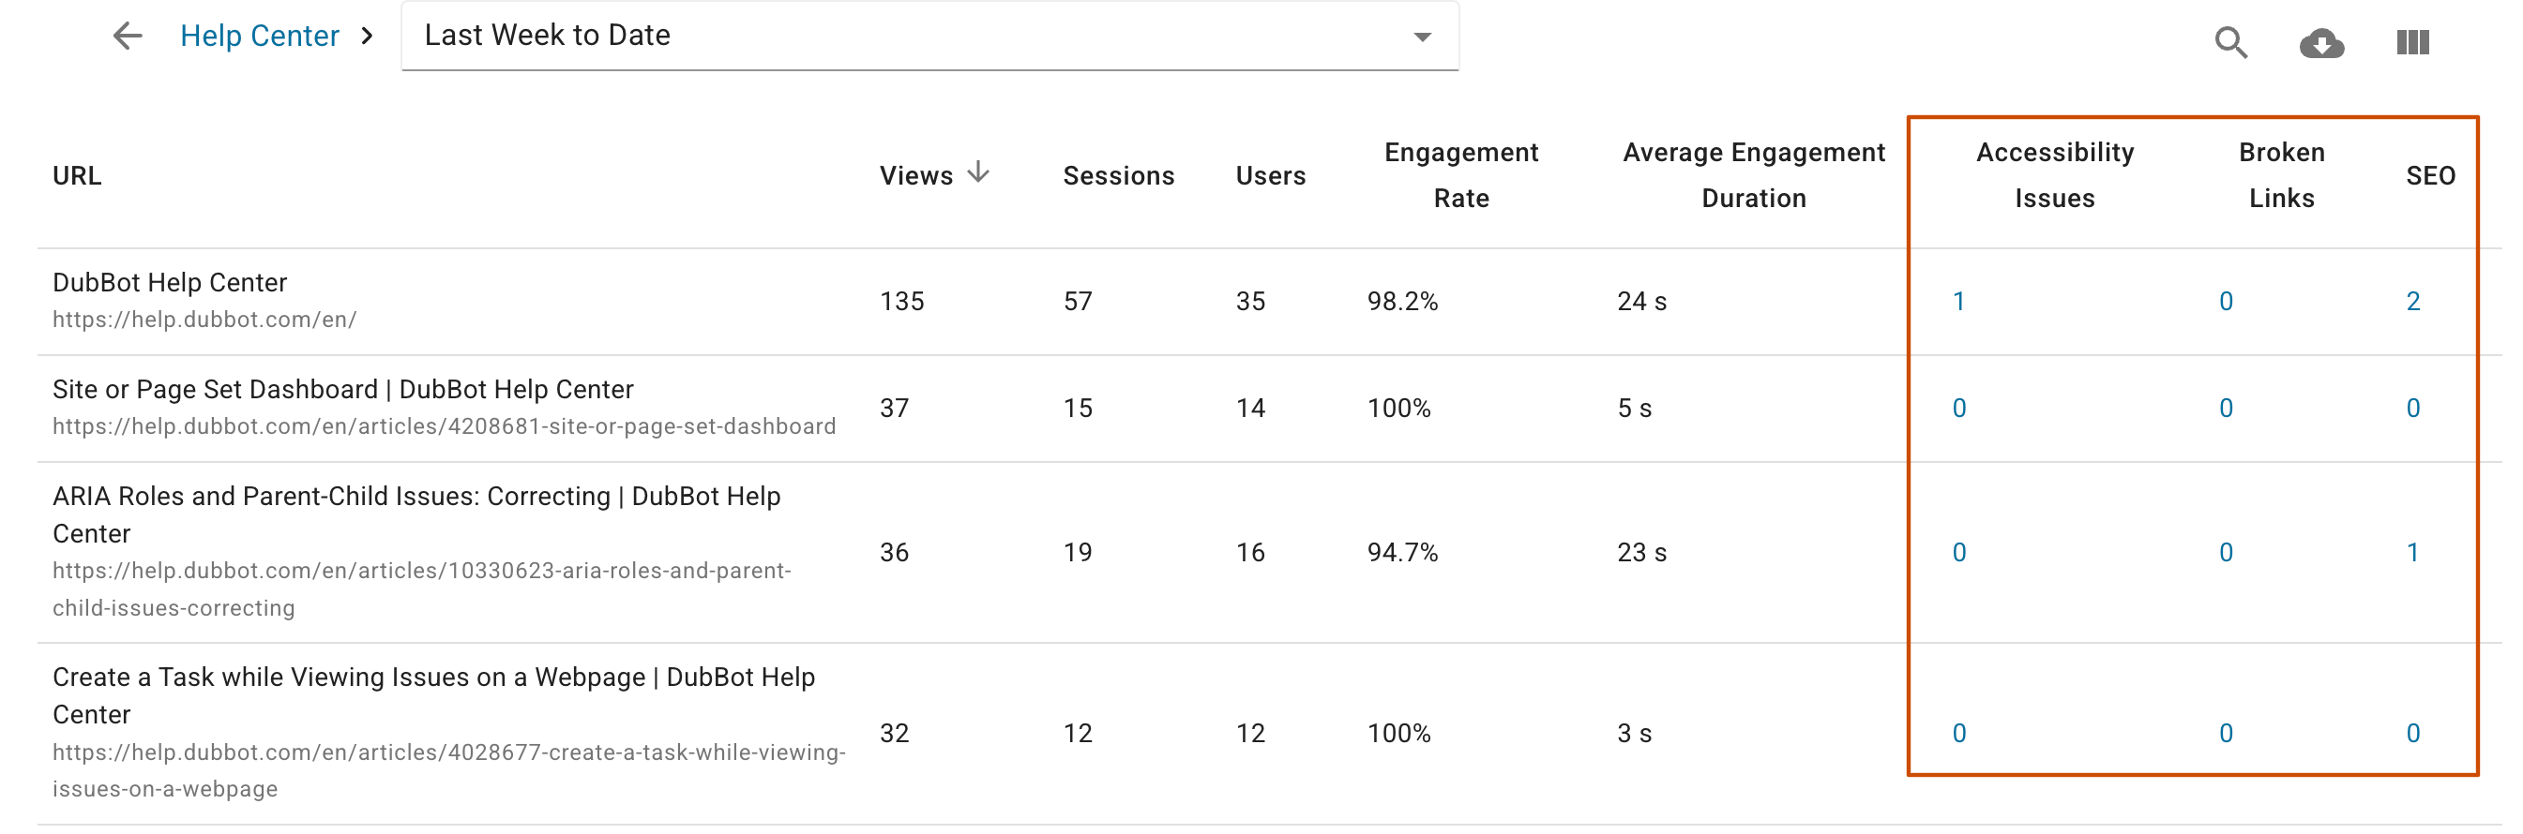Click broken links count for ARIA Roles article
The image size is (2523, 834).
point(2226,552)
